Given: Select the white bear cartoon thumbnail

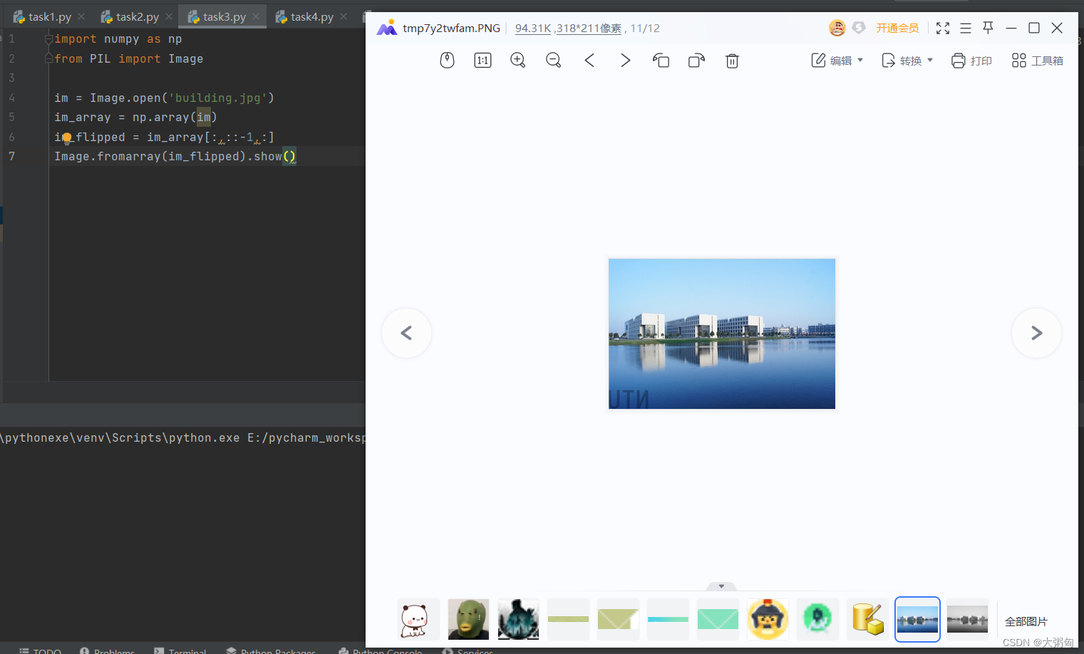Looking at the screenshot, I should [x=418, y=619].
